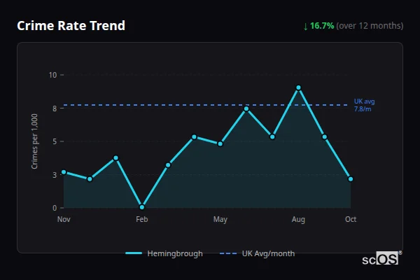This screenshot has height=280, width=420.
Task: Click the June data point near 8
Action: 246,108
